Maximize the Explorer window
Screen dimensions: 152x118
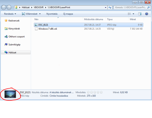(141, 2)
